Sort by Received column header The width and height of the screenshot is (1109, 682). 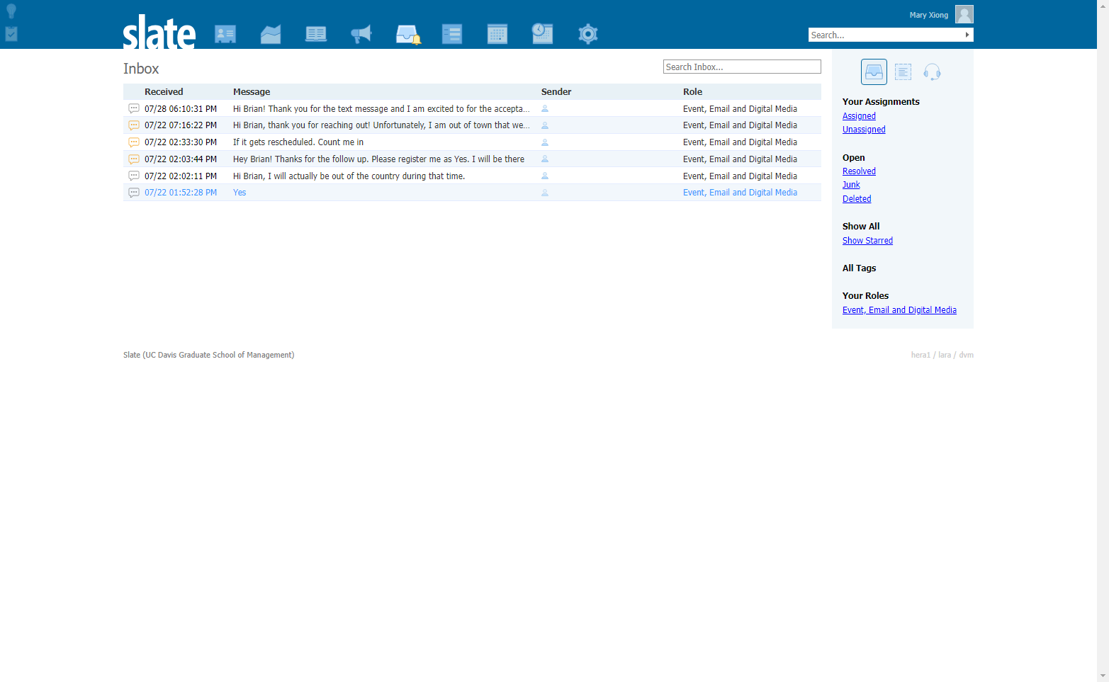[x=164, y=92]
